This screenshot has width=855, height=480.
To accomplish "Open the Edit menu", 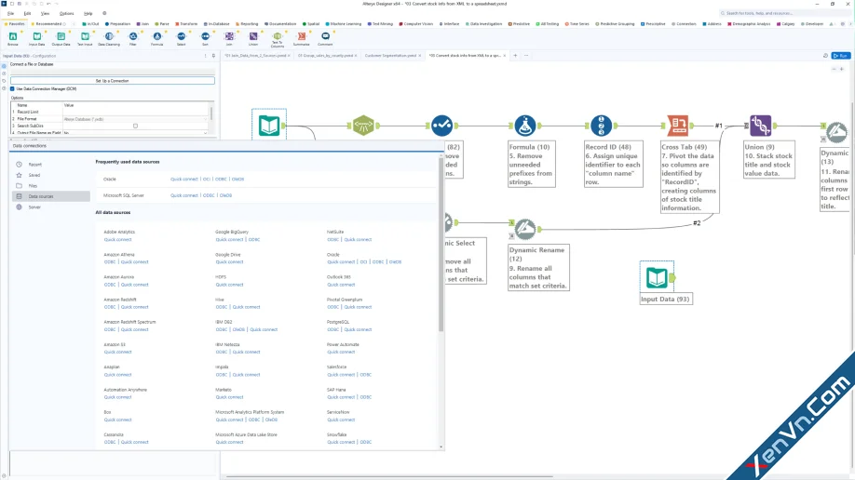I will click(27, 13).
